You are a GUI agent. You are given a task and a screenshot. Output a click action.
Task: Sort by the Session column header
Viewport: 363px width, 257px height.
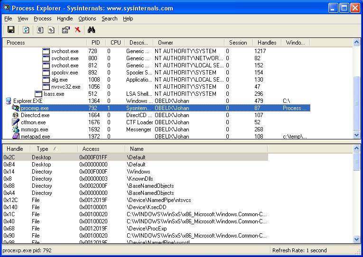239,43
